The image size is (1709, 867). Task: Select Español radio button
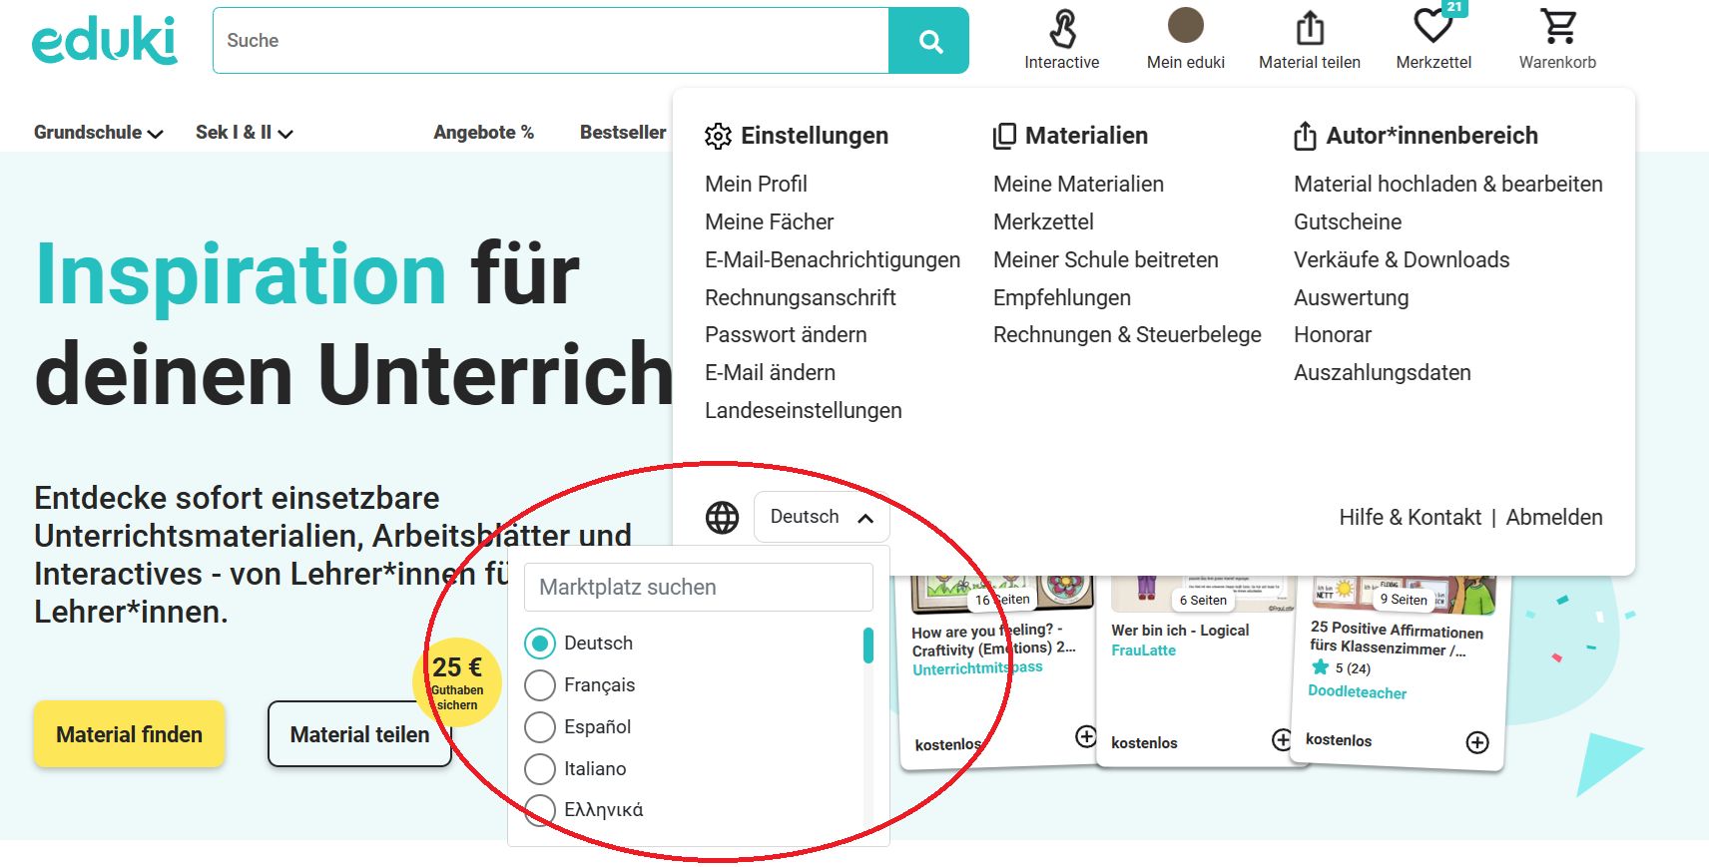[540, 727]
